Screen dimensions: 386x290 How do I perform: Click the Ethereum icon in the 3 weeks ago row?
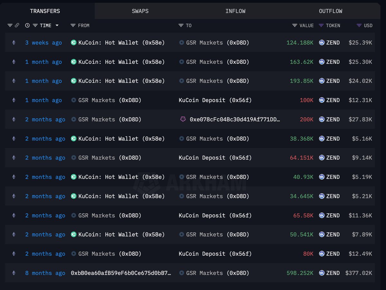tap(14, 43)
